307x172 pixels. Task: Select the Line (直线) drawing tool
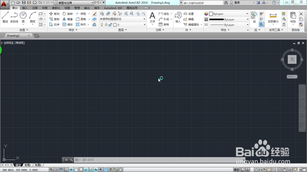click(x=5, y=17)
